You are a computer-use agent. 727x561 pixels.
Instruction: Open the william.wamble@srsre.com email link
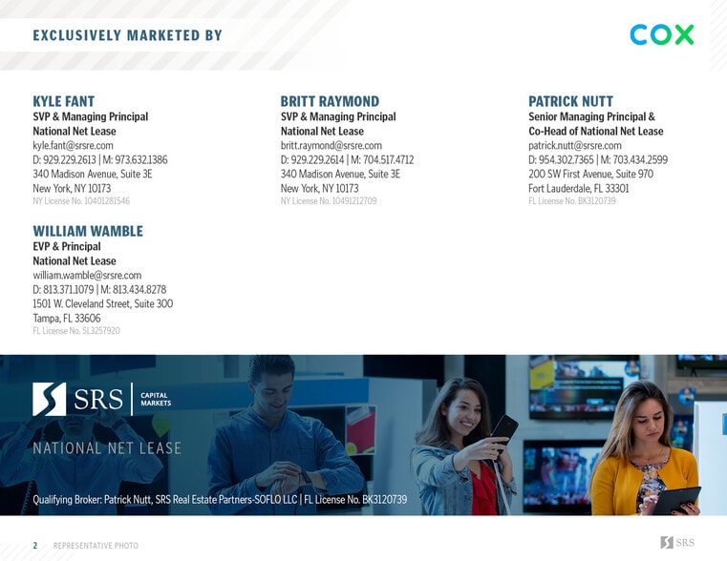87,276
